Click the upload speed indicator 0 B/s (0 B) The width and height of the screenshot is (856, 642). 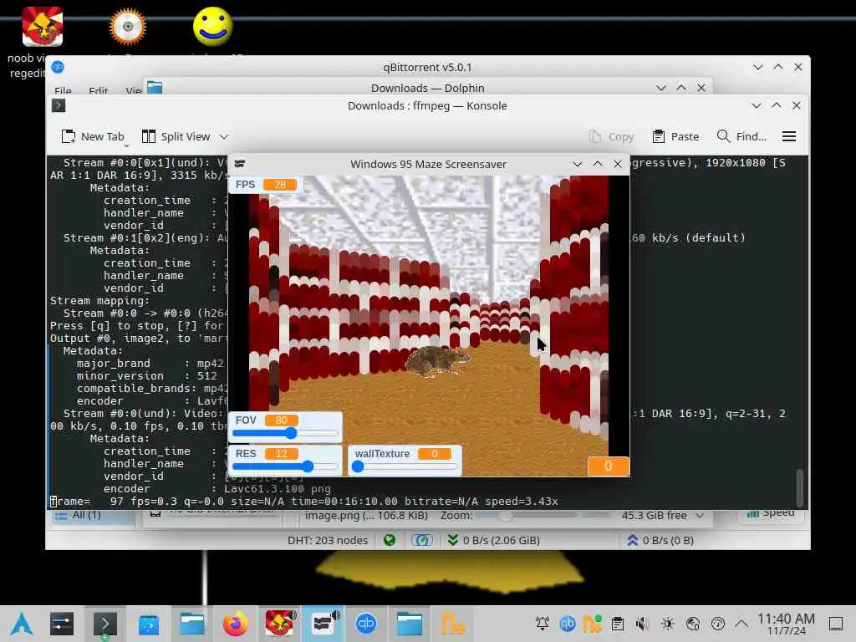click(660, 540)
